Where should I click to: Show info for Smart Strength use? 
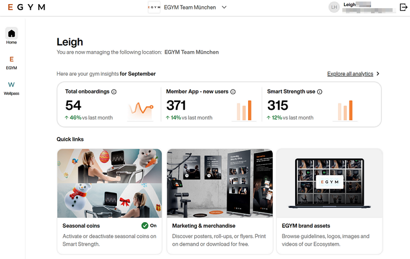320,92
